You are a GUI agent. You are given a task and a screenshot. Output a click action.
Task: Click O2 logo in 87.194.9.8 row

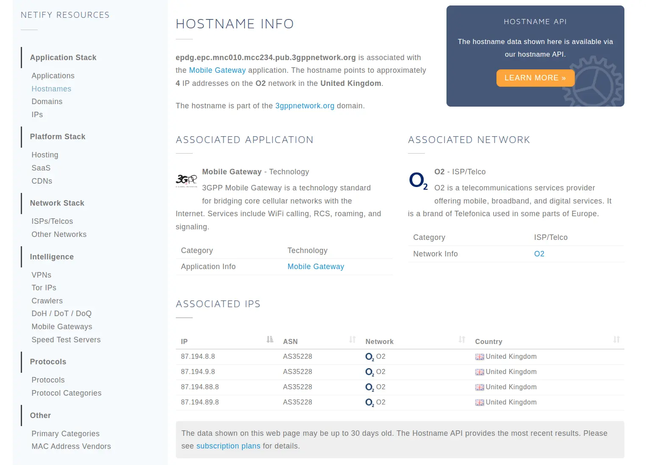370,372
